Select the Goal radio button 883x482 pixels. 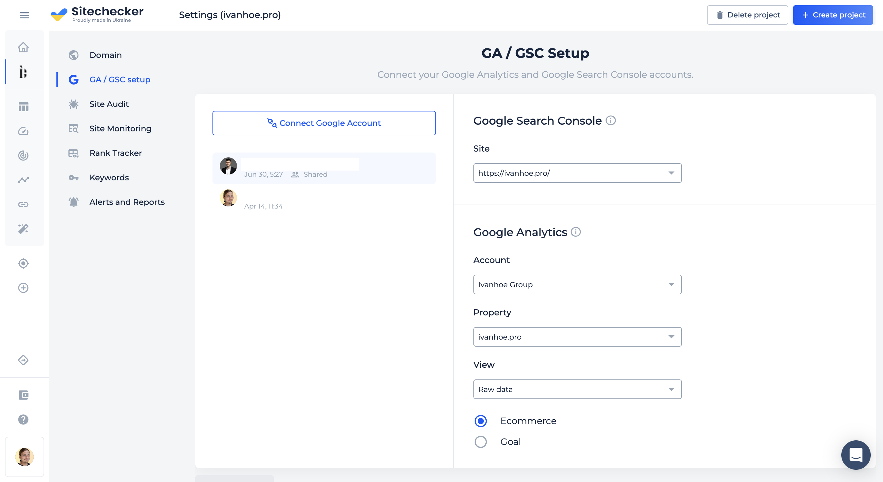480,442
